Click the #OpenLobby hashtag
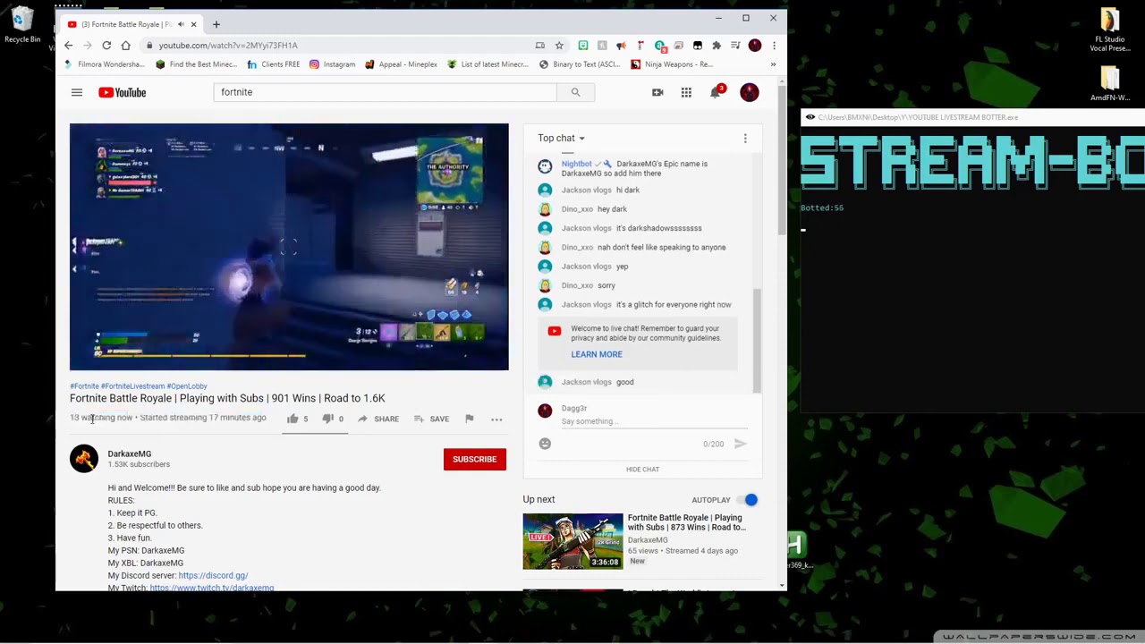Viewport: 1145px width, 644px height. click(x=187, y=386)
